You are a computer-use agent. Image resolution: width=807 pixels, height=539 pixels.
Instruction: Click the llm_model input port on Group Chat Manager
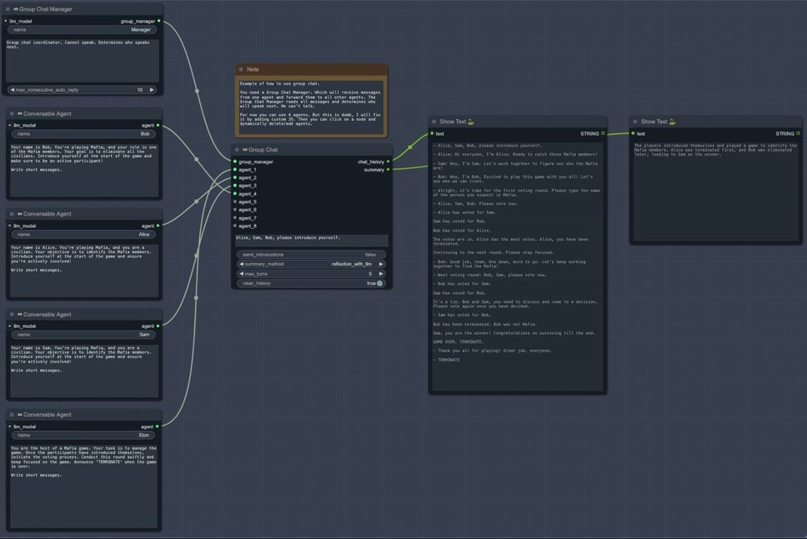[x=5, y=21]
